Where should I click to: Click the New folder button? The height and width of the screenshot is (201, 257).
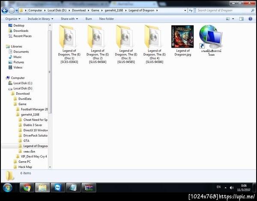[x=107, y=19]
